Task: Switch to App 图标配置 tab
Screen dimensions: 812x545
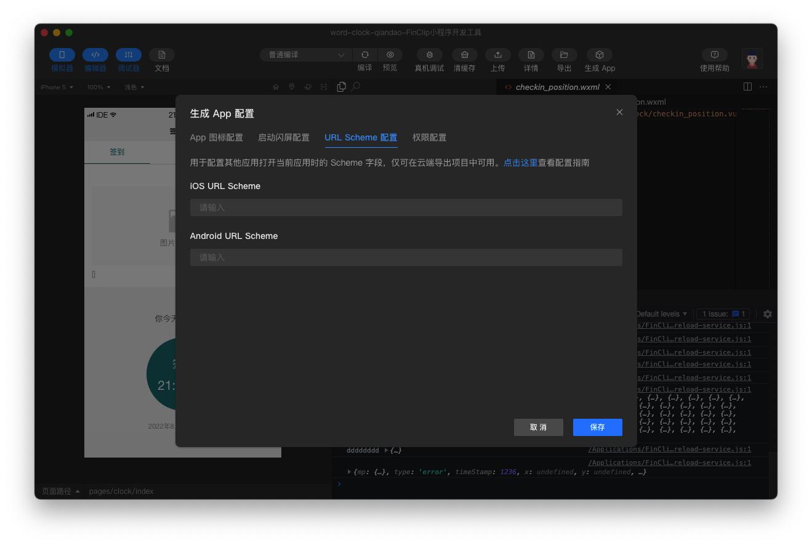Action: pyautogui.click(x=217, y=138)
